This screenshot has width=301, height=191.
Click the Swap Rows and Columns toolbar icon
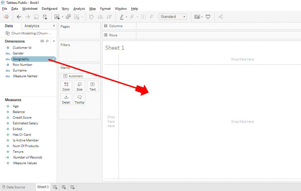pyautogui.click(x=92, y=17)
